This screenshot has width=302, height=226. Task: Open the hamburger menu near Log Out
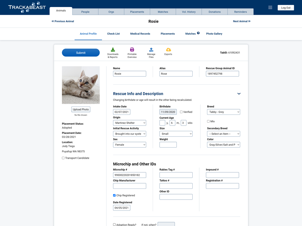pyautogui.click(x=270, y=7)
